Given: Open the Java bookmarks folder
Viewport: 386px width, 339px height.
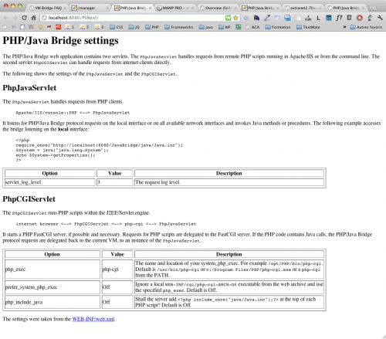Looking at the screenshot, I should click(206, 27).
